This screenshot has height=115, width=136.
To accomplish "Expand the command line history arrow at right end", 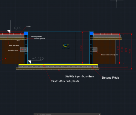I will tap(99, 114).
